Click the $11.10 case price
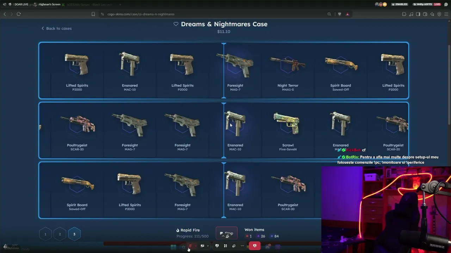The width and height of the screenshot is (451, 253). point(224,32)
